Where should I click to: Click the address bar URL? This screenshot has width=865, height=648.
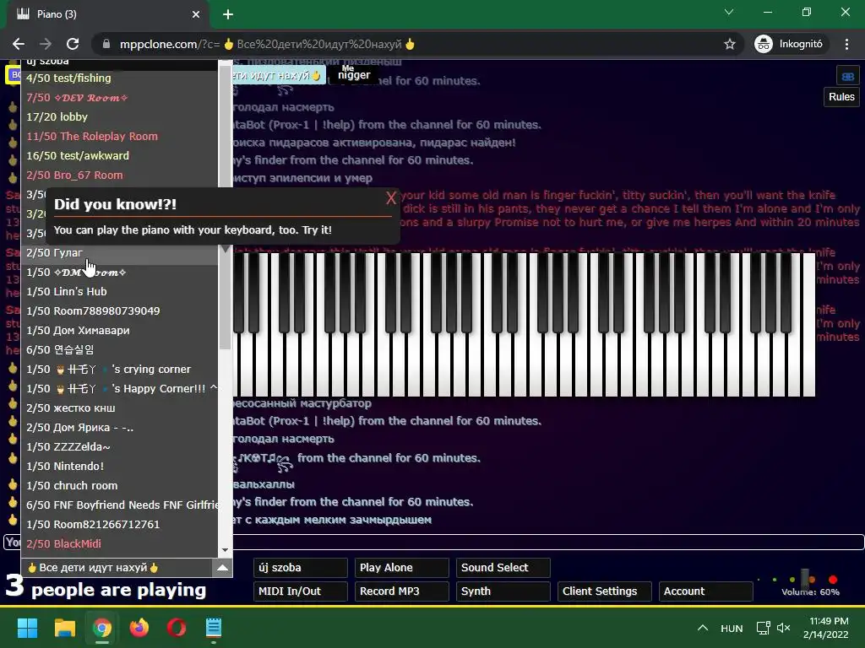click(x=267, y=44)
